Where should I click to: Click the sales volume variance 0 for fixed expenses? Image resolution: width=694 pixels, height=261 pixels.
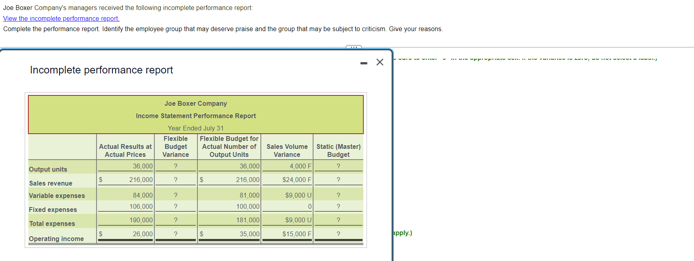[x=310, y=206]
